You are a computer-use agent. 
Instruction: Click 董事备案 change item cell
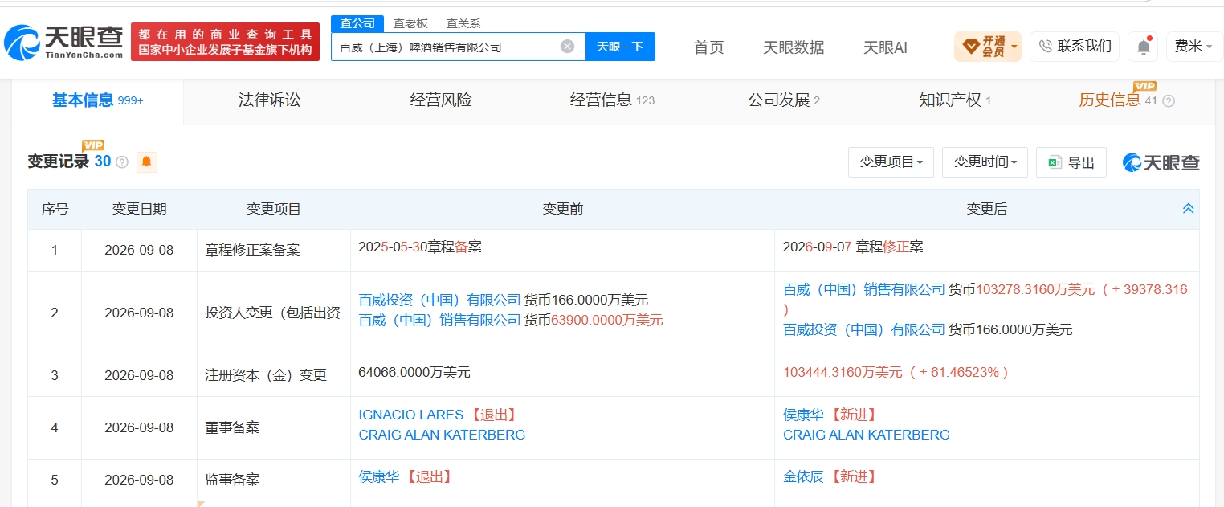click(x=273, y=427)
